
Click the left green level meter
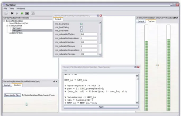coord(146,68)
